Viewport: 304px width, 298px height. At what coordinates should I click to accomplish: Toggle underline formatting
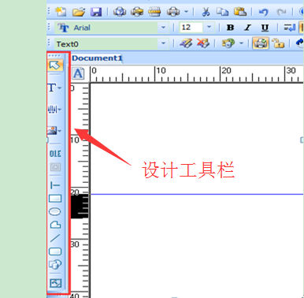click(x=265, y=28)
